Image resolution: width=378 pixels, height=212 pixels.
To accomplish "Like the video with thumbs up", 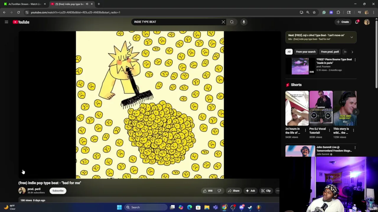I will point(208,191).
